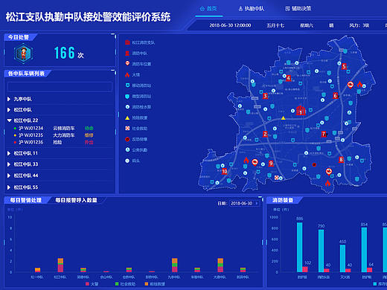Click the 2018-06-30 12:00:00 timestamp
The width and height of the screenshot is (387, 290).
point(230,25)
